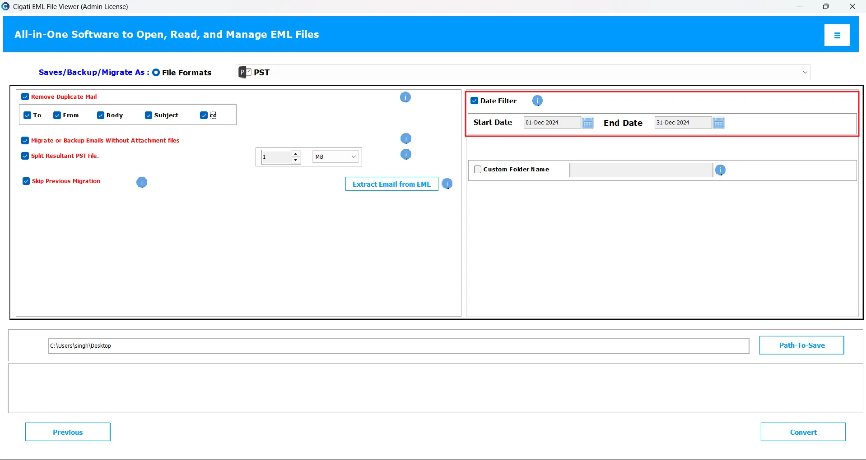Open the End Date calendar picker
Screen dimensions: 866x460
tap(719, 123)
